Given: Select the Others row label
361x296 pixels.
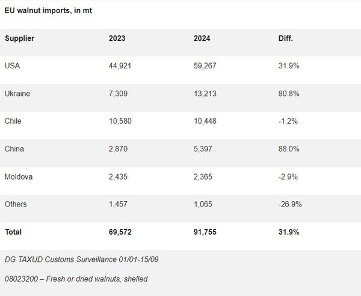Looking at the screenshot, I should pyautogui.click(x=16, y=204).
